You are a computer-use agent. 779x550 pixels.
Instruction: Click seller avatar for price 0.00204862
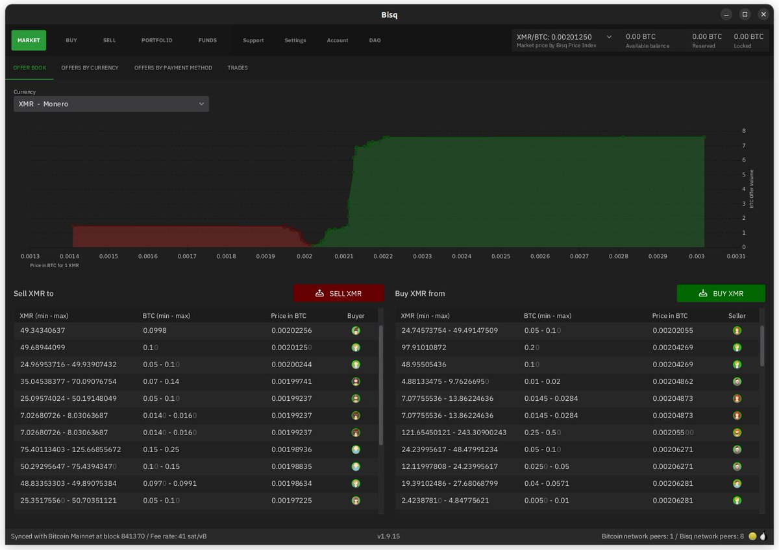tap(737, 381)
